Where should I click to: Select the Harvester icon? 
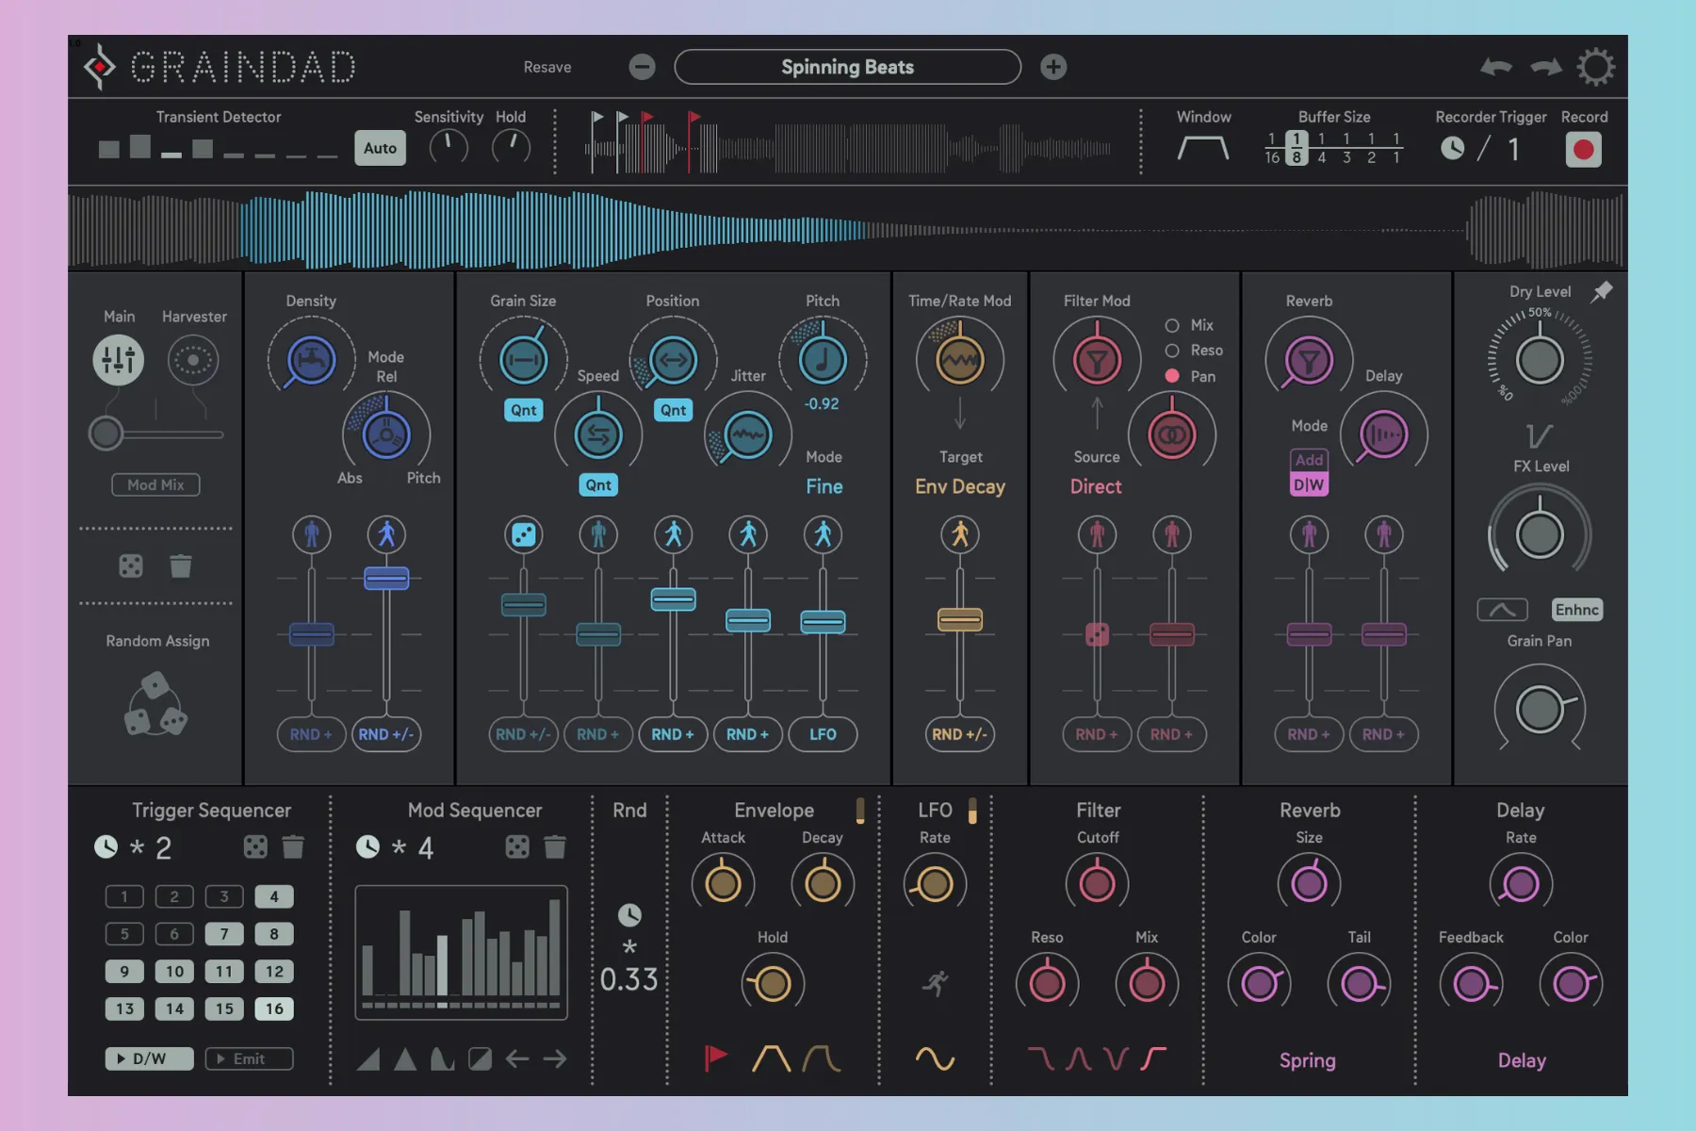193,360
